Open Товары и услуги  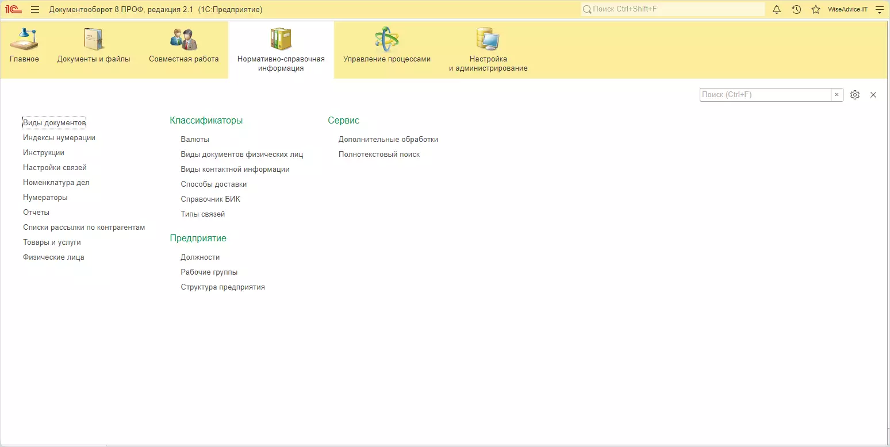pyautogui.click(x=52, y=242)
